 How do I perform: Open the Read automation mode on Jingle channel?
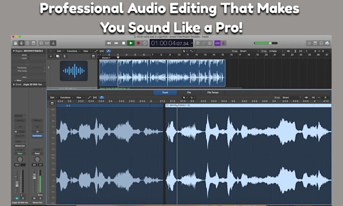coord(20,153)
